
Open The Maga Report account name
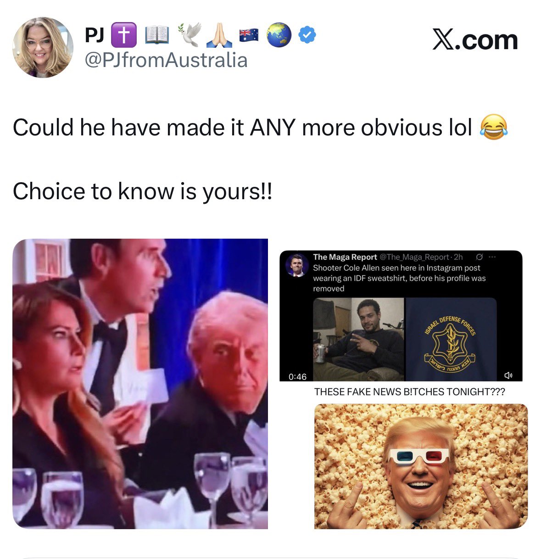(x=345, y=257)
